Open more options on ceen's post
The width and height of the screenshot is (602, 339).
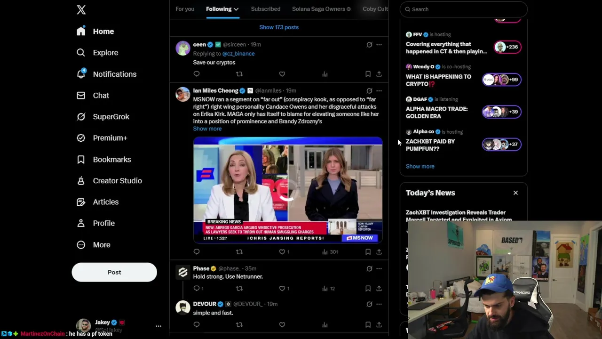coord(379,45)
